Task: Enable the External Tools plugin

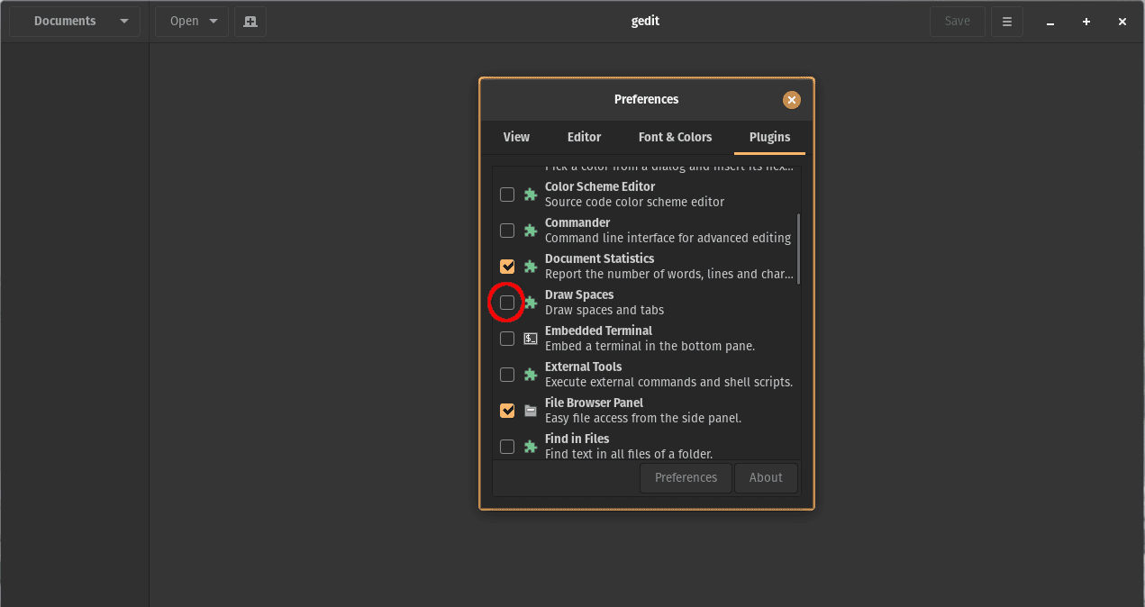Action: pyautogui.click(x=507, y=375)
